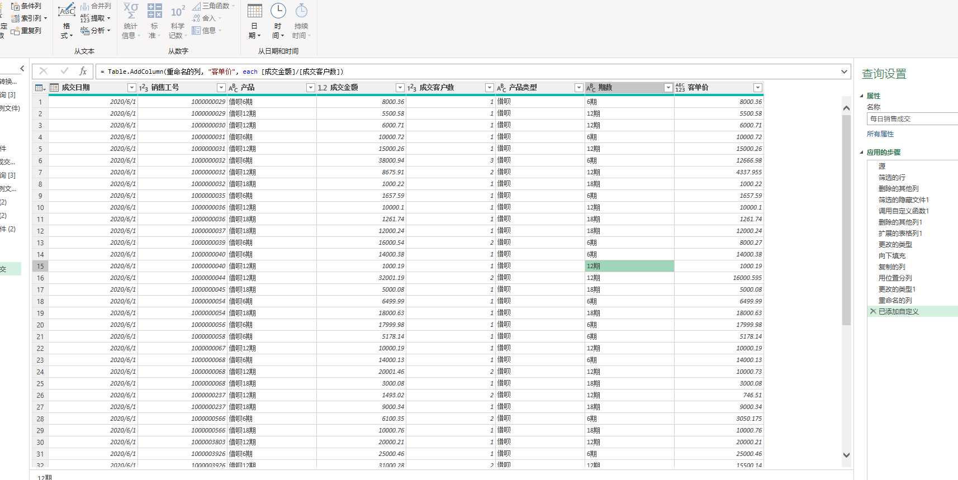Collapse the 应用的步骤 (applied steps) section
This screenshot has height=480, width=958.
pyautogui.click(x=861, y=152)
